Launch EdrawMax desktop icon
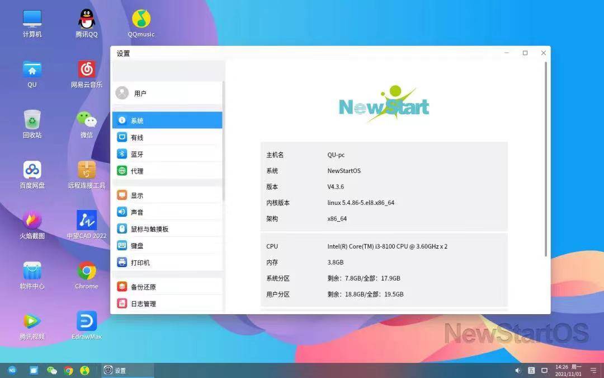This screenshot has height=378, width=604. pos(87,326)
